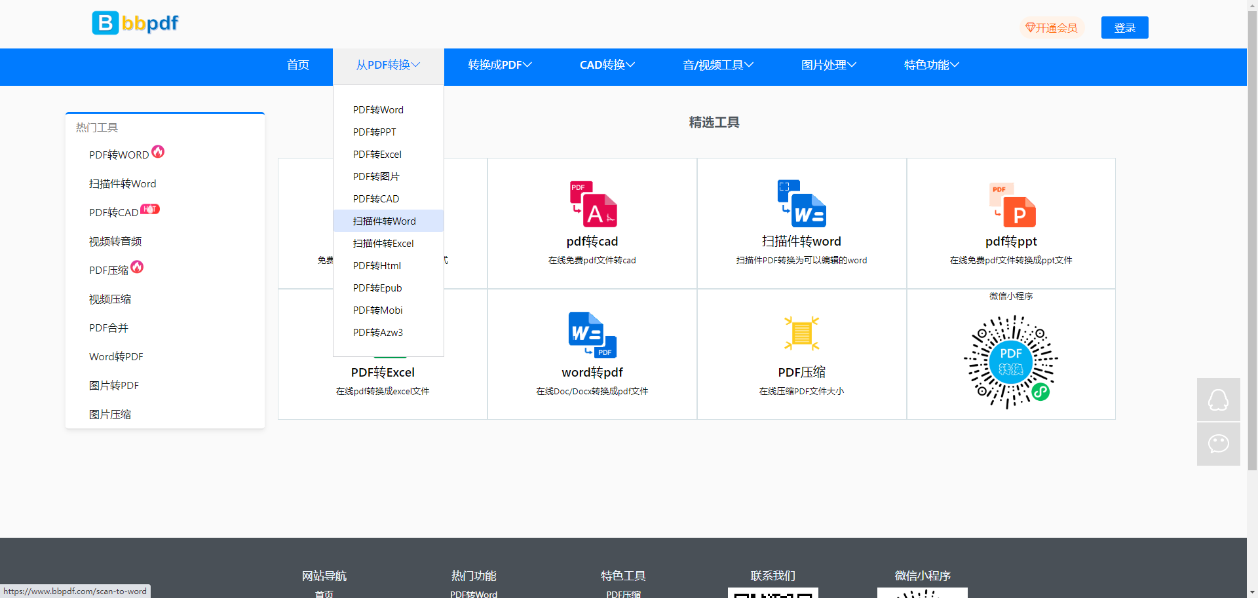Select PDF转Word from dropdown menu
This screenshot has height=598, width=1258.
[x=389, y=109]
